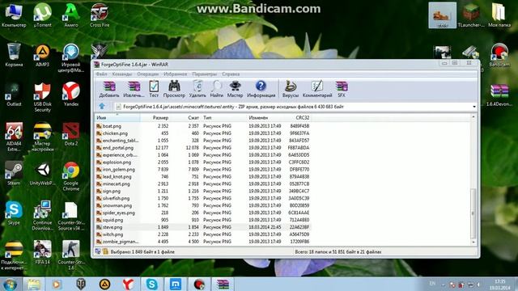Image resolution: width=518 pixels, height=291 pixels.
Task: Start the Вирусы (Virus scan) tool
Action: (291, 89)
